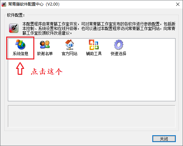Screen dimensions: 183x146
Task: Click the gray status panel above 关闭
Action: coord(91,116)
